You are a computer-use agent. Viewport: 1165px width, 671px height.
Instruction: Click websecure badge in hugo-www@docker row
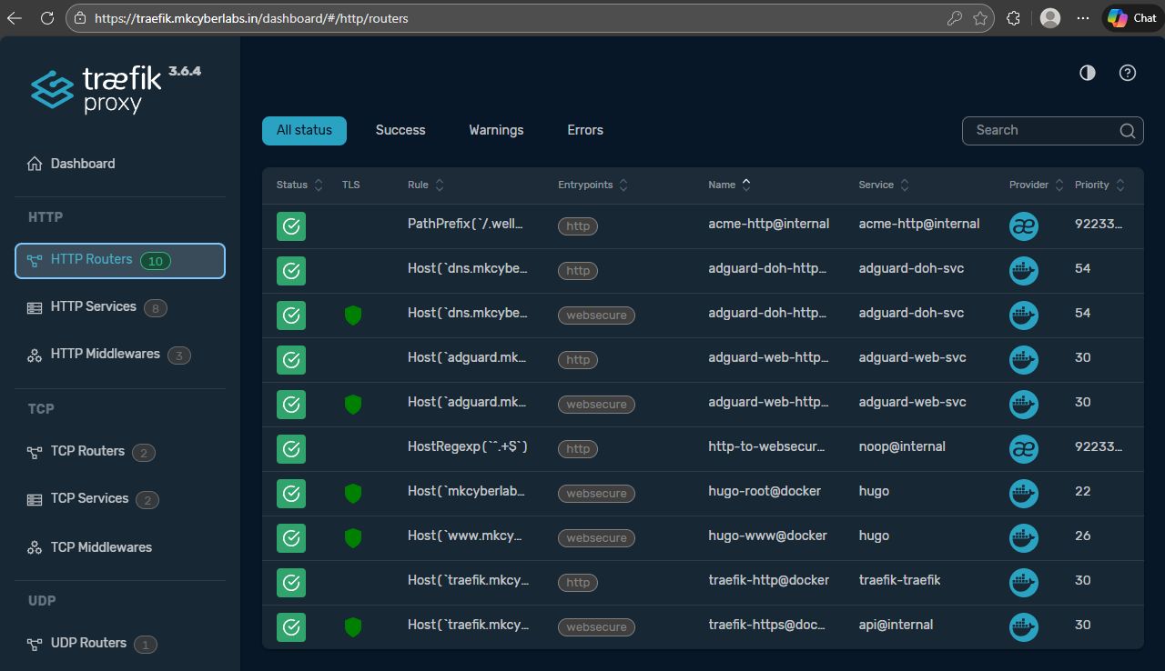596,538
